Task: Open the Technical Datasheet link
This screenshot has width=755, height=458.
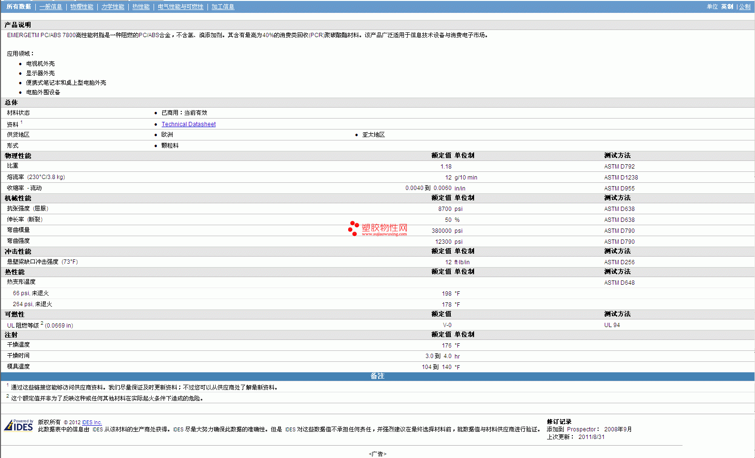Action: pos(188,124)
